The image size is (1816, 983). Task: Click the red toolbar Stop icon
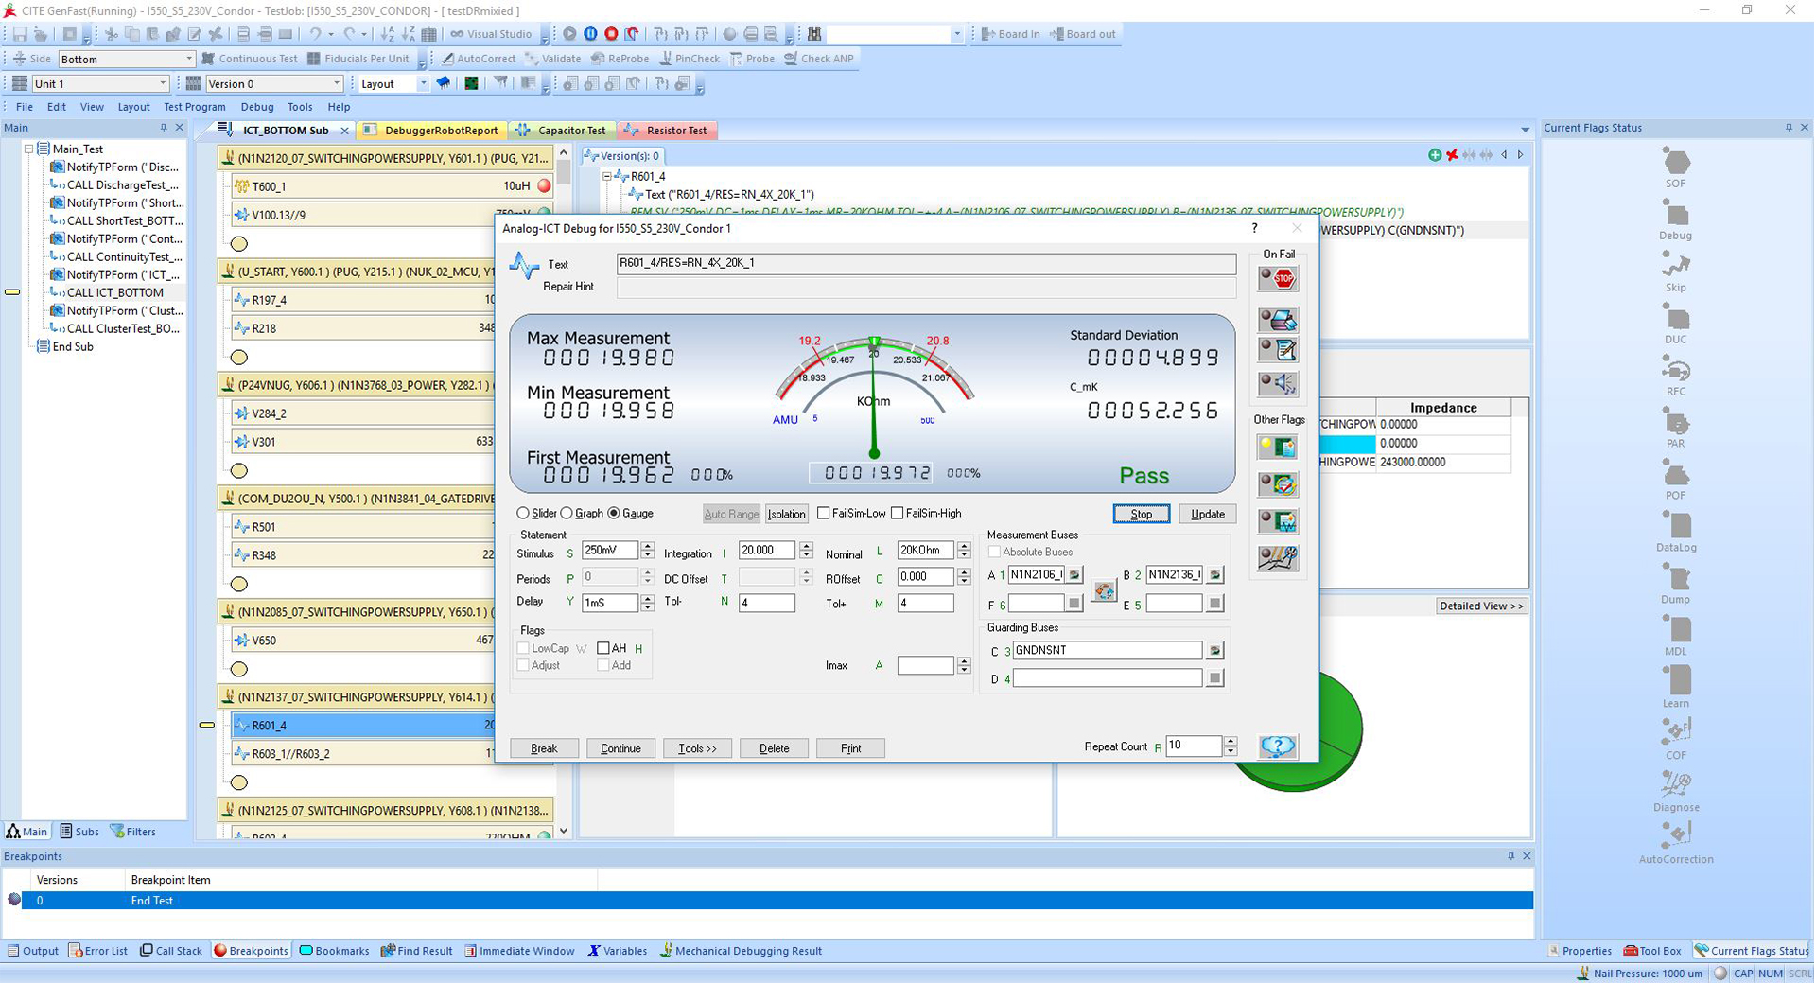[611, 34]
